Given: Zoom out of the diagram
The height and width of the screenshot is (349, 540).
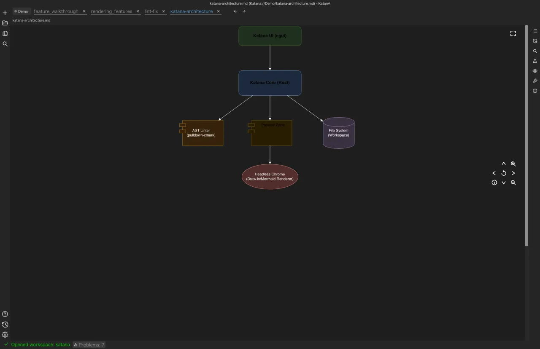Looking at the screenshot, I should (x=513, y=183).
